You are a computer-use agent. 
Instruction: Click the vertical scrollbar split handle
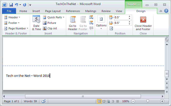[167, 37]
